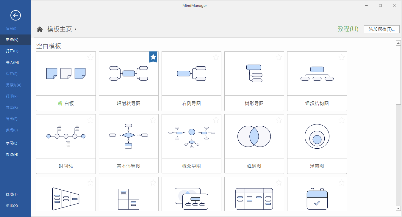The width and height of the screenshot is (402, 217).
Task: Choose 导入(M) in the sidebar
Action: click(15, 62)
